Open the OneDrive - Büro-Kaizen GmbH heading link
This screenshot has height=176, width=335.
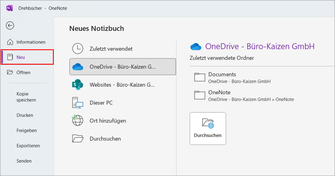[260, 46]
